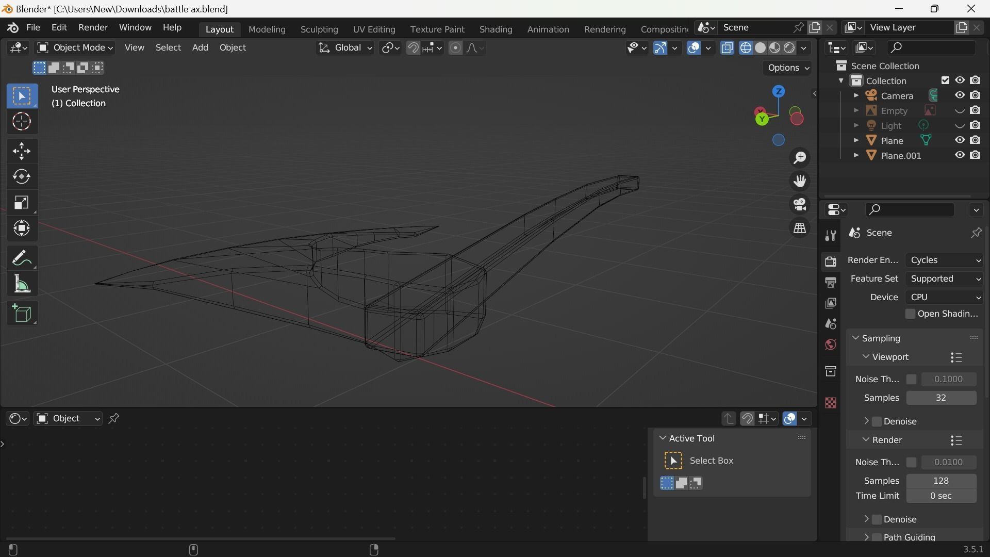This screenshot has width=990, height=557.
Task: Switch to the Sculpting workspace tab
Action: tap(319, 29)
